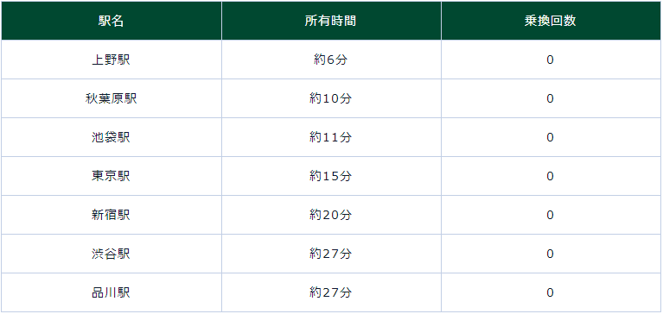Click the 約10分 travel time cell
This screenshot has width=663, height=314.
(331, 98)
